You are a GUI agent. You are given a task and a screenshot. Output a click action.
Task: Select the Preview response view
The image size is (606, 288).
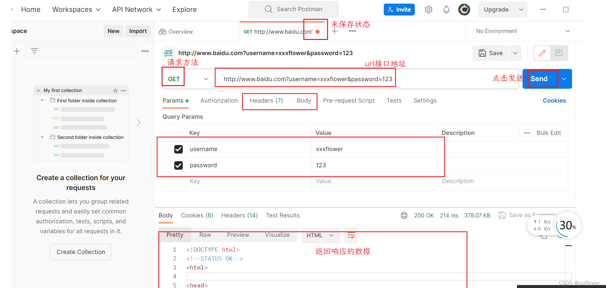[x=238, y=235]
